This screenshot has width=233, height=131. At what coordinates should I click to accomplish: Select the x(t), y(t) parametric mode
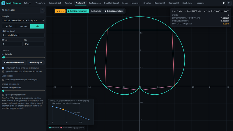(x=23, y=26)
